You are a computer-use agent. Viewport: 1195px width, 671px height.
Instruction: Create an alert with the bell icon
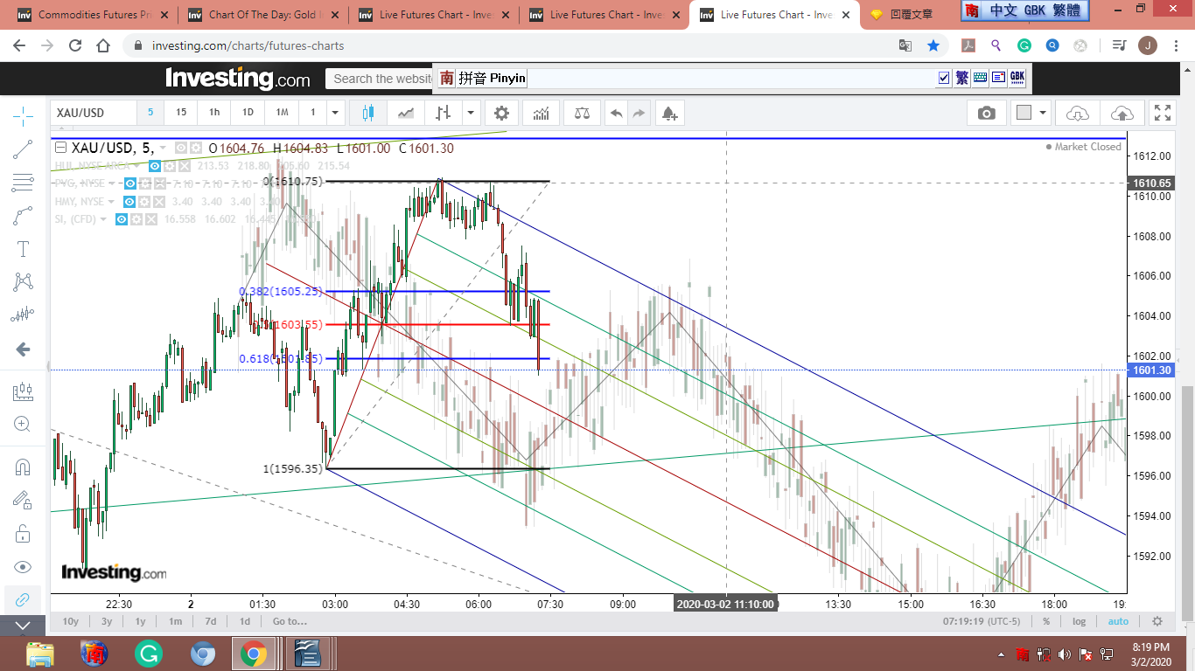[x=669, y=113]
